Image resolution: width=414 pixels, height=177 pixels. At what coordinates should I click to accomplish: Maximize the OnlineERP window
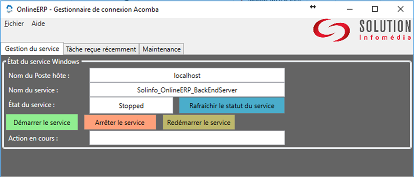pos(374,9)
